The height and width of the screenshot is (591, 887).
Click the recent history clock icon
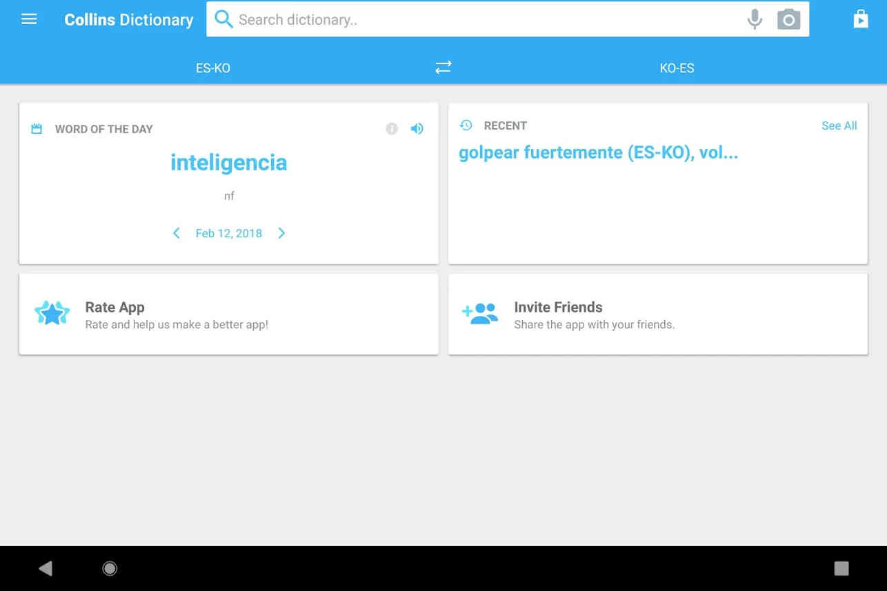(x=466, y=125)
